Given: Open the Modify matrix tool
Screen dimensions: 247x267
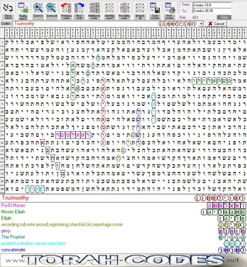Looking at the screenshot, I should click(23, 8).
